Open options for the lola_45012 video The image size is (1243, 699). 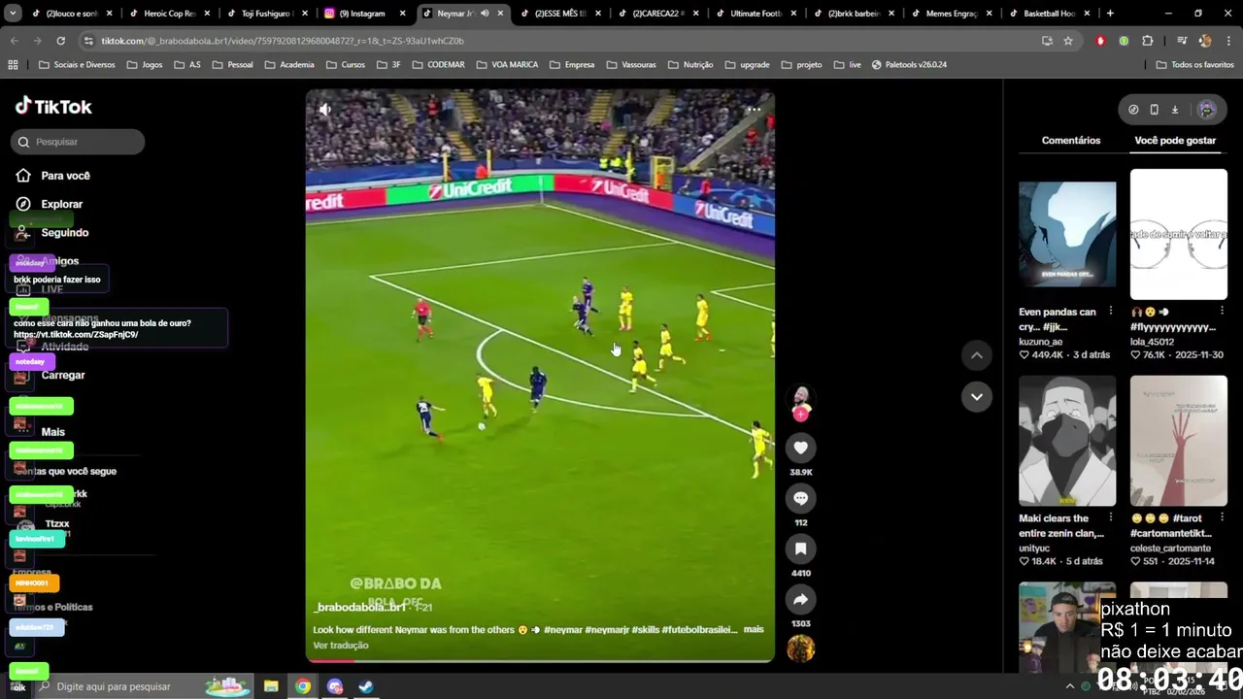click(x=1222, y=312)
